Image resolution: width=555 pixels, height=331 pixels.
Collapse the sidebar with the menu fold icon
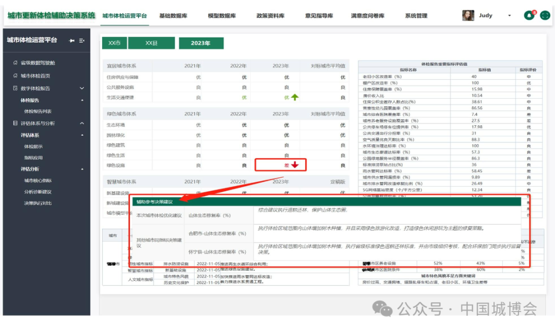point(82,41)
